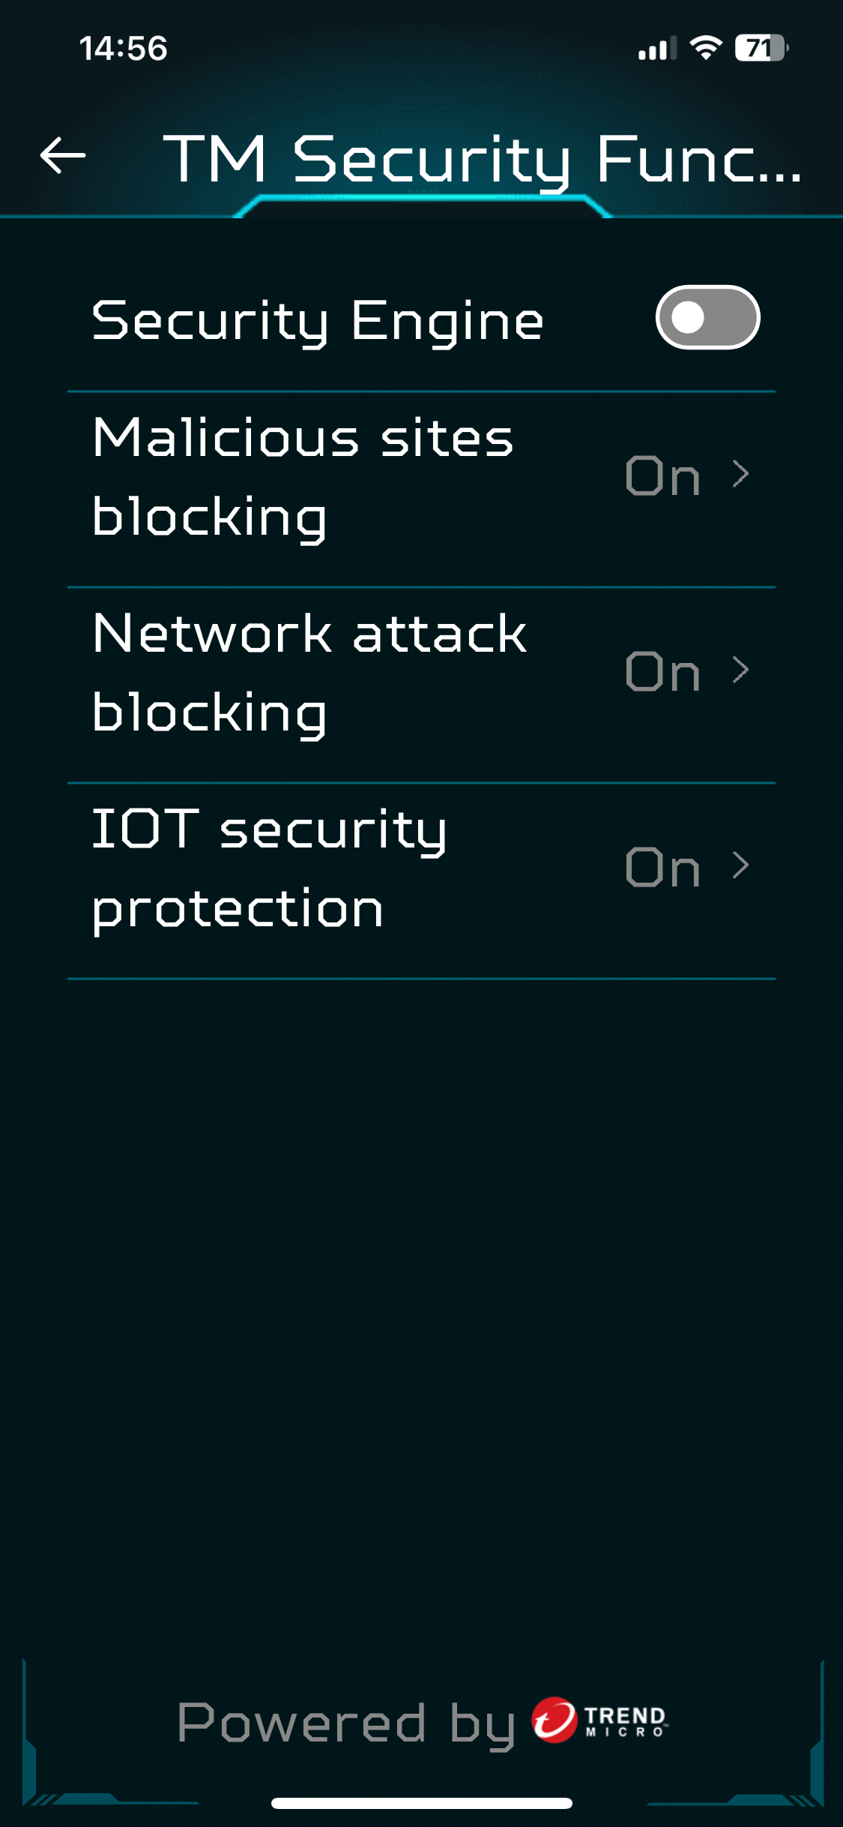Tap the Powered by text
Image resolution: width=843 pixels, height=1827 pixels.
click(346, 1723)
